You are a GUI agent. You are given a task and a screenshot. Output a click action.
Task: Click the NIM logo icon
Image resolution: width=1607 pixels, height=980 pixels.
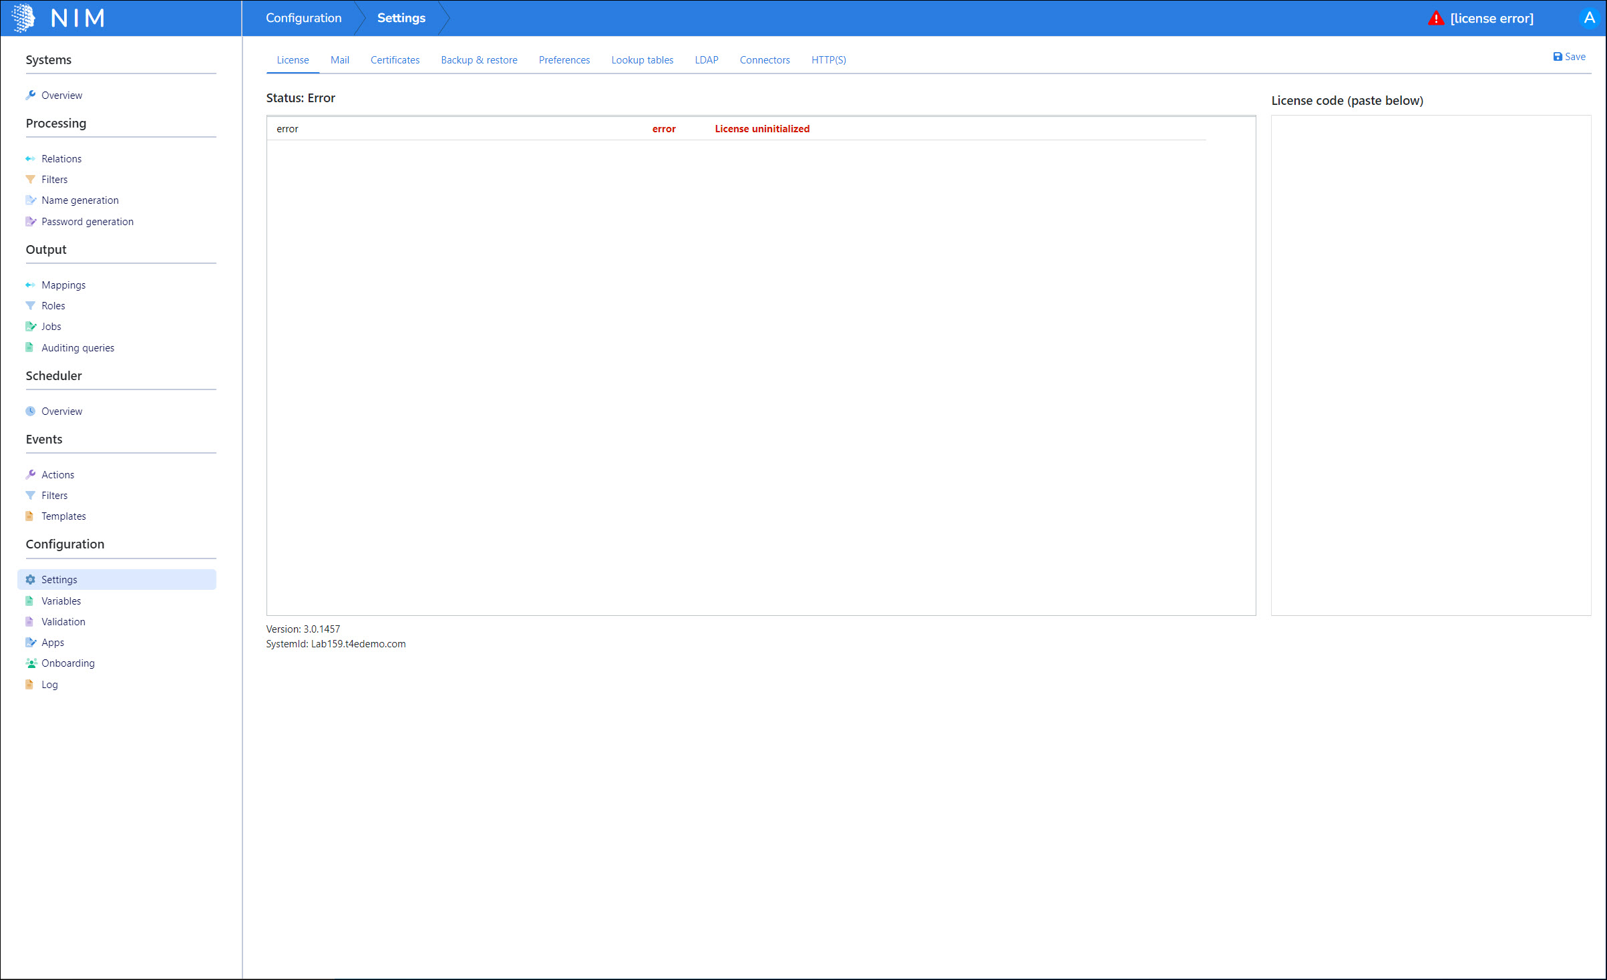coord(24,18)
